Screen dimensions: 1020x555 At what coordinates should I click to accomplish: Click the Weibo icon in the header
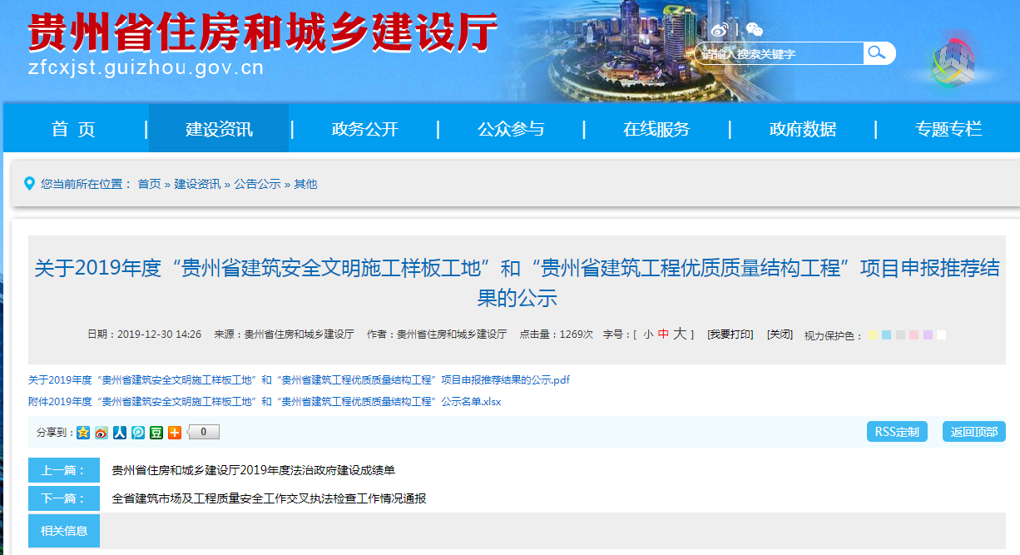coord(719,29)
